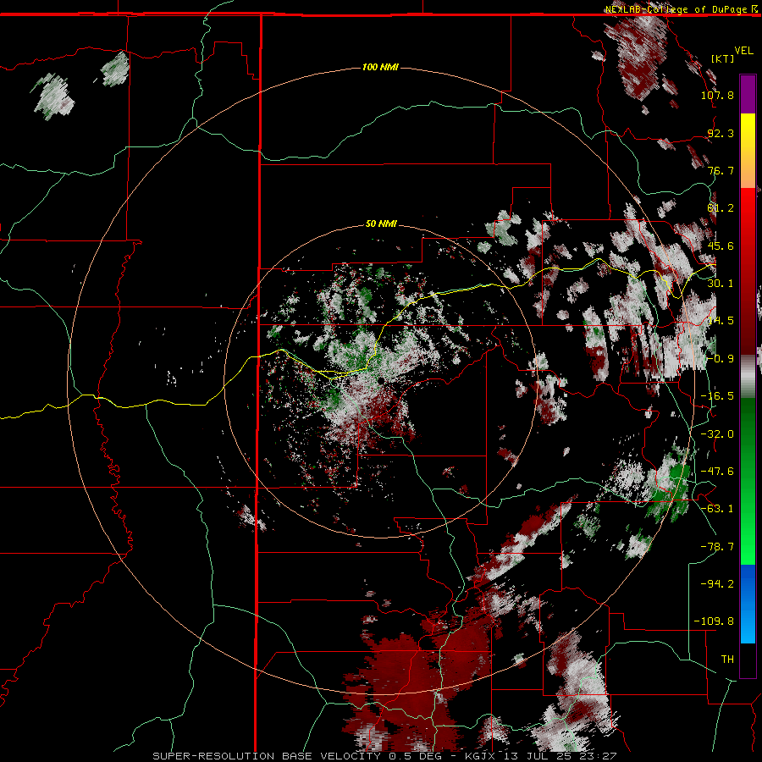Select the -16.5 scale label
762x762 pixels.
[717, 396]
